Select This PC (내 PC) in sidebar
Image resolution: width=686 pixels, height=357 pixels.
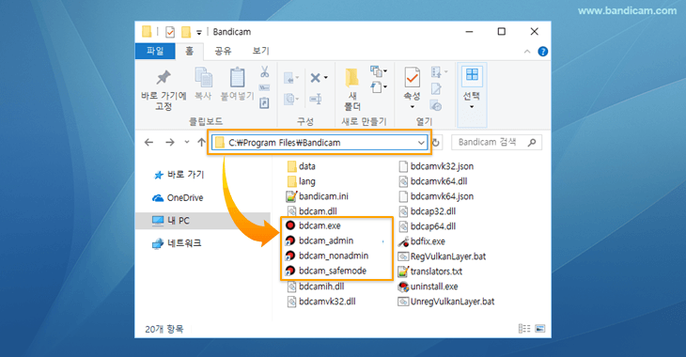coord(203,221)
